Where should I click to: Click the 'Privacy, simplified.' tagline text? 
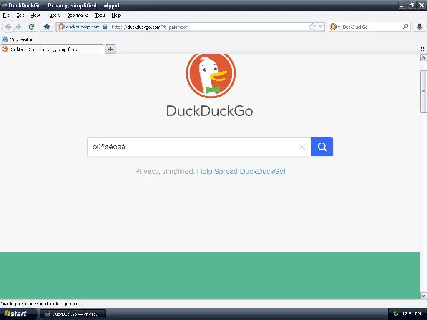tap(164, 171)
